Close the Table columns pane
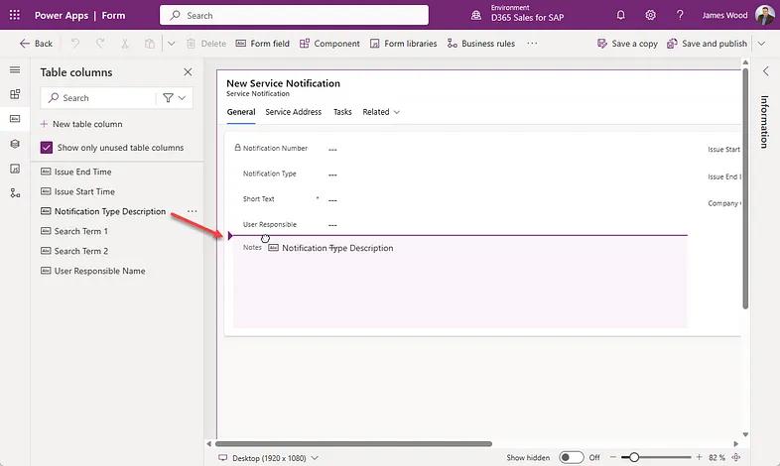Image resolution: width=780 pixels, height=466 pixels. click(188, 72)
